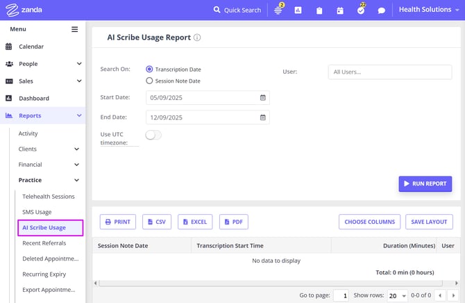Click the info icon beside AI Scribe Usage Report
The height and width of the screenshot is (303, 465).
(x=197, y=38)
